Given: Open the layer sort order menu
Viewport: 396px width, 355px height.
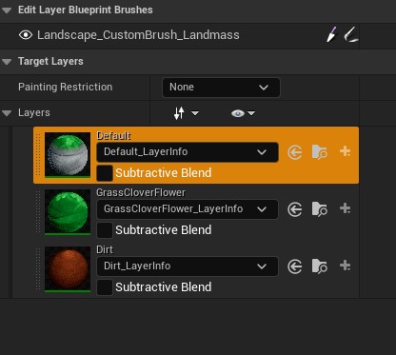Looking at the screenshot, I should 187,113.
